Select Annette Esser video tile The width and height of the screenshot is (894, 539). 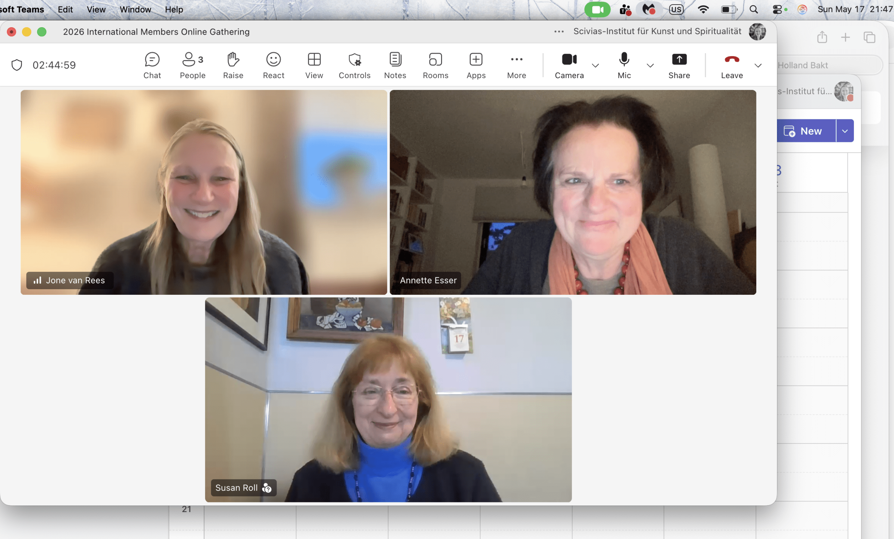point(573,192)
